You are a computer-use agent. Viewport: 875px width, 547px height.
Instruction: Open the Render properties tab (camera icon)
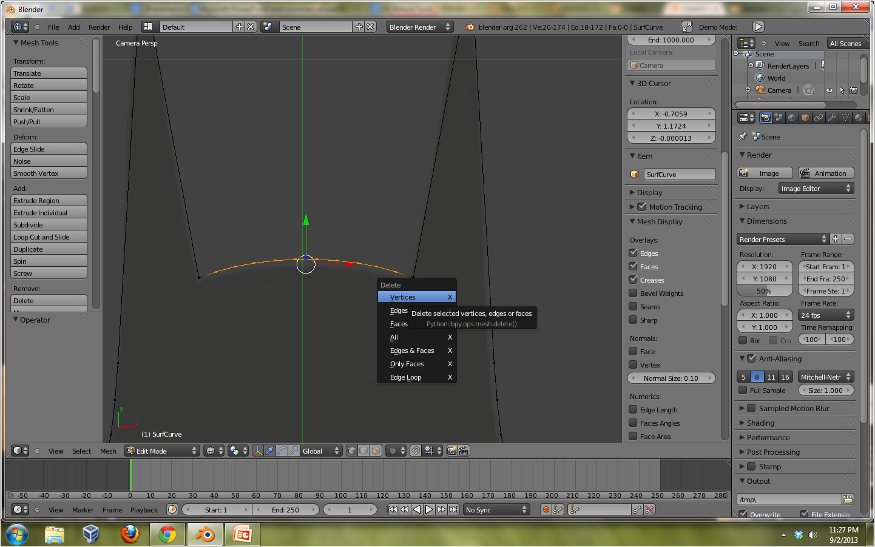[x=766, y=118]
